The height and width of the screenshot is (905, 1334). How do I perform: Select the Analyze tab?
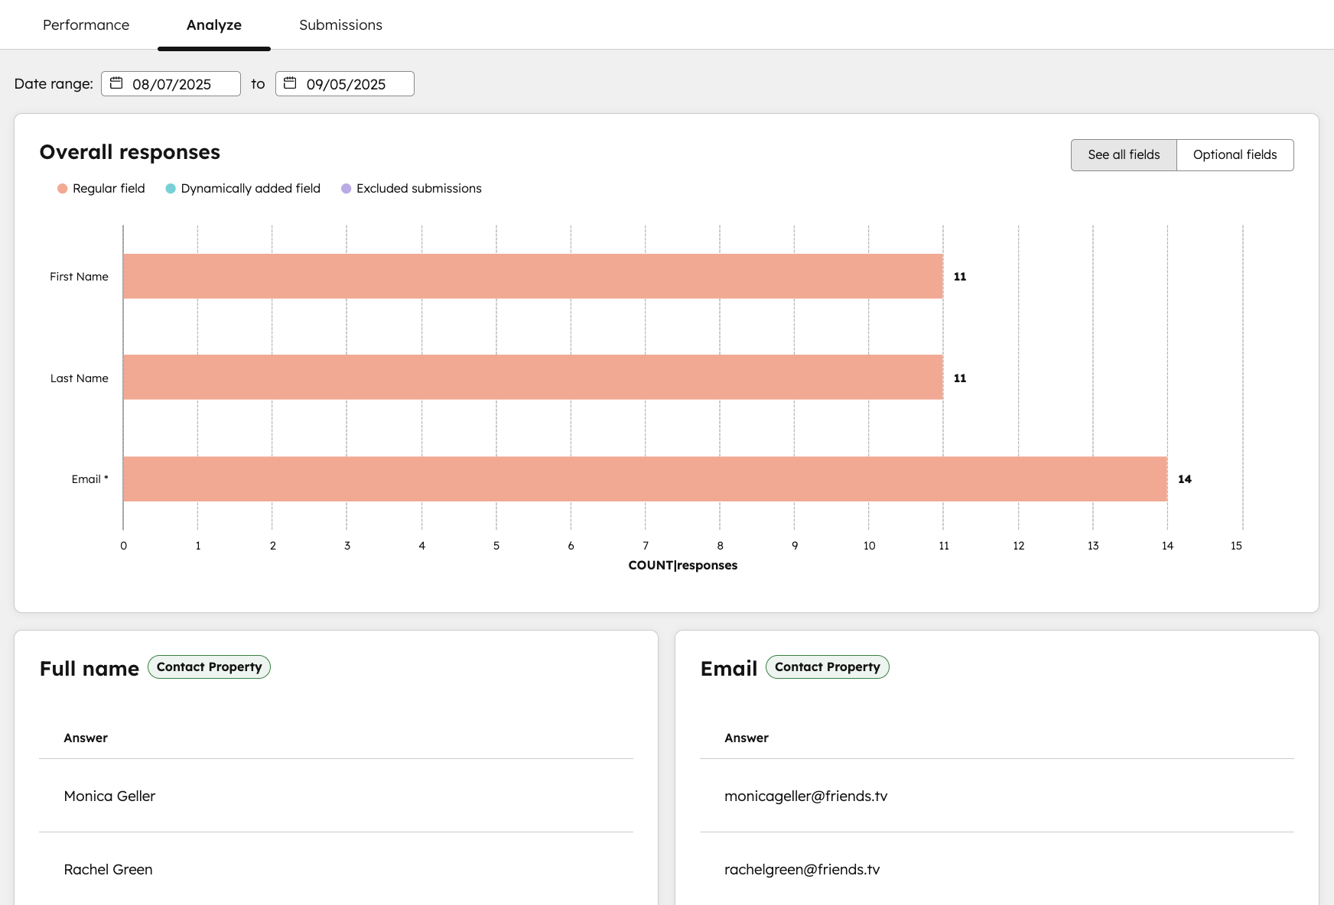pos(213,24)
